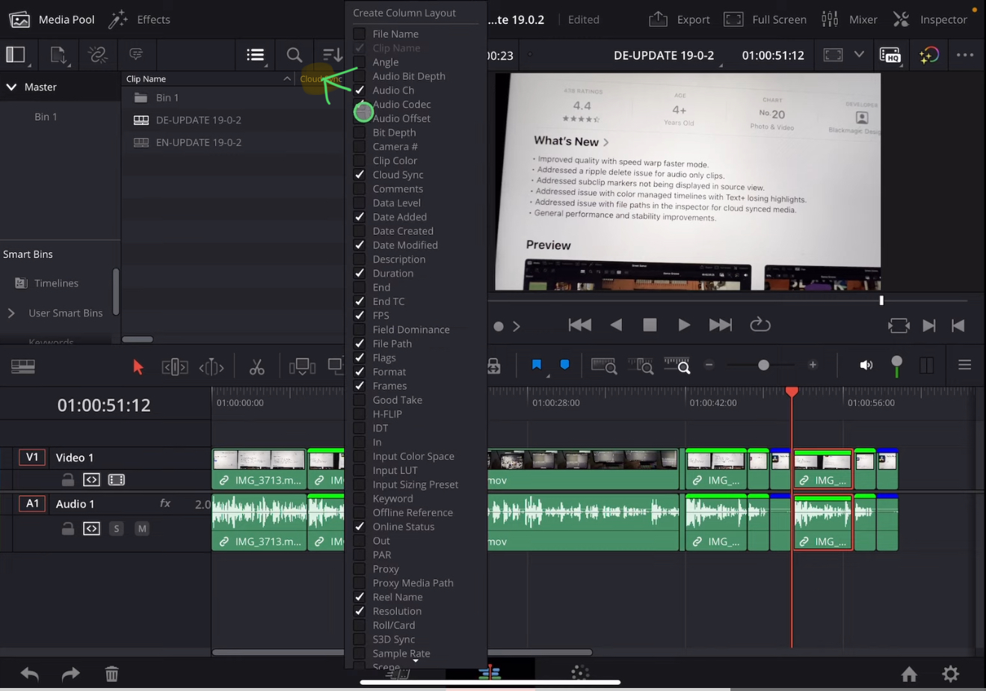Select the razor scissors tool
Screen dimensions: 986x691
click(x=256, y=366)
